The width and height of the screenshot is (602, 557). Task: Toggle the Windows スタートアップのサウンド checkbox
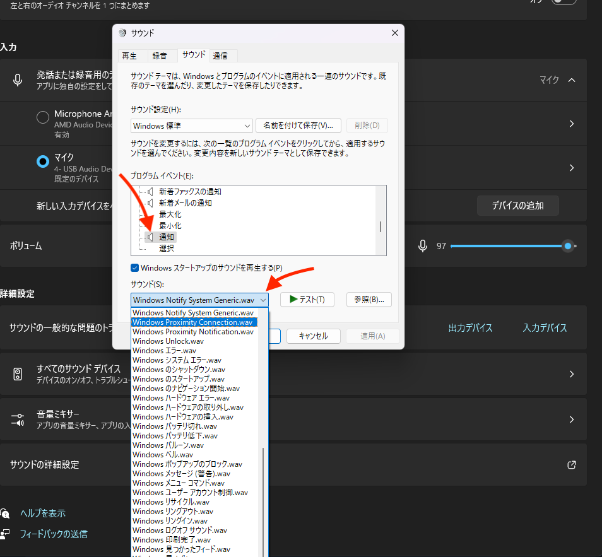coord(134,267)
